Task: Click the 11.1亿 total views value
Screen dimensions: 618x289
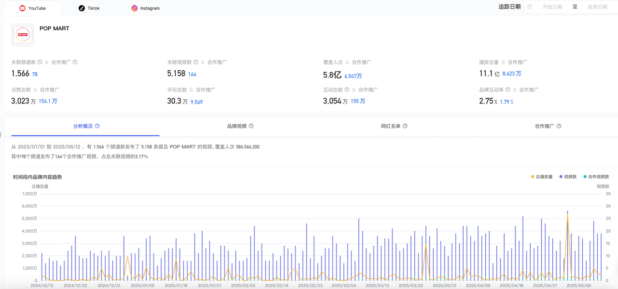Action: coord(490,74)
